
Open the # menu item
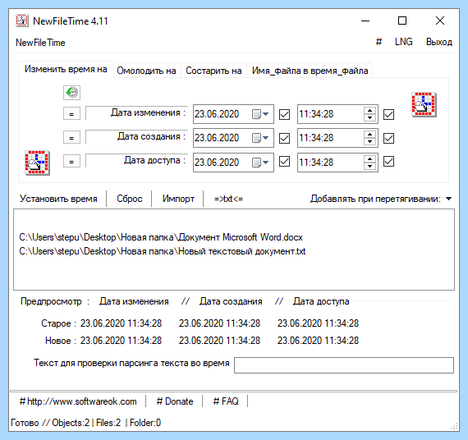pyautogui.click(x=379, y=42)
